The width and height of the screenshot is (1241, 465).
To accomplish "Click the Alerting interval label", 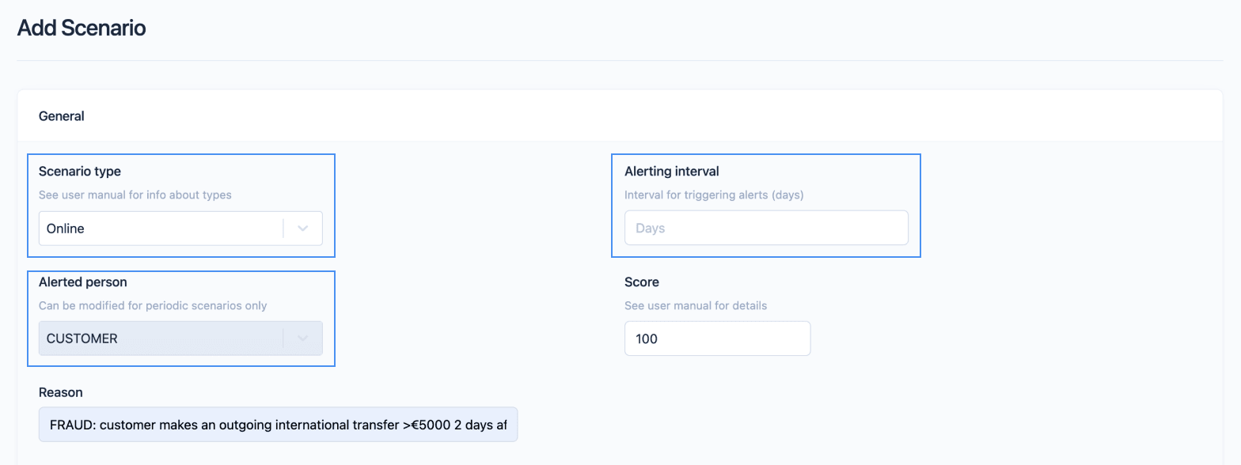I will (x=671, y=171).
